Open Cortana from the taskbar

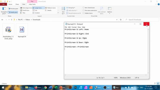15,87
